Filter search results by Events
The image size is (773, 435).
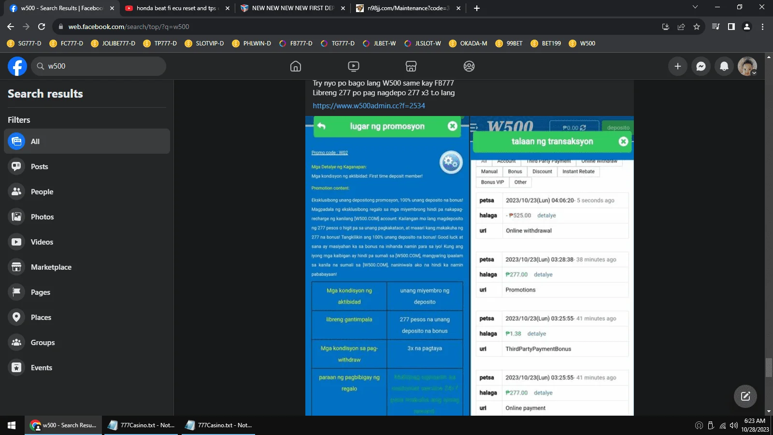pos(87,367)
